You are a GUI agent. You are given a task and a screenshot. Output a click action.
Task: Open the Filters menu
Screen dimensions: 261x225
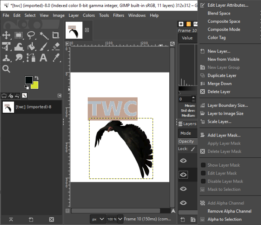[119, 15]
